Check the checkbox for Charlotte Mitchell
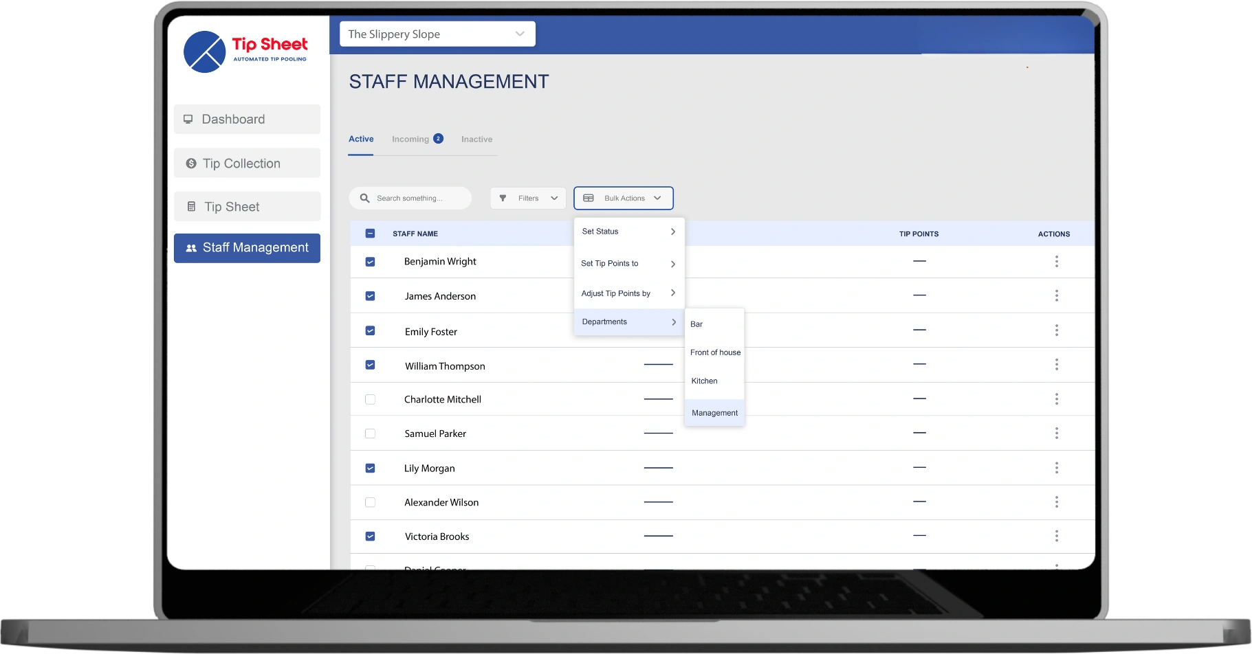The height and width of the screenshot is (654, 1252). (x=371, y=398)
